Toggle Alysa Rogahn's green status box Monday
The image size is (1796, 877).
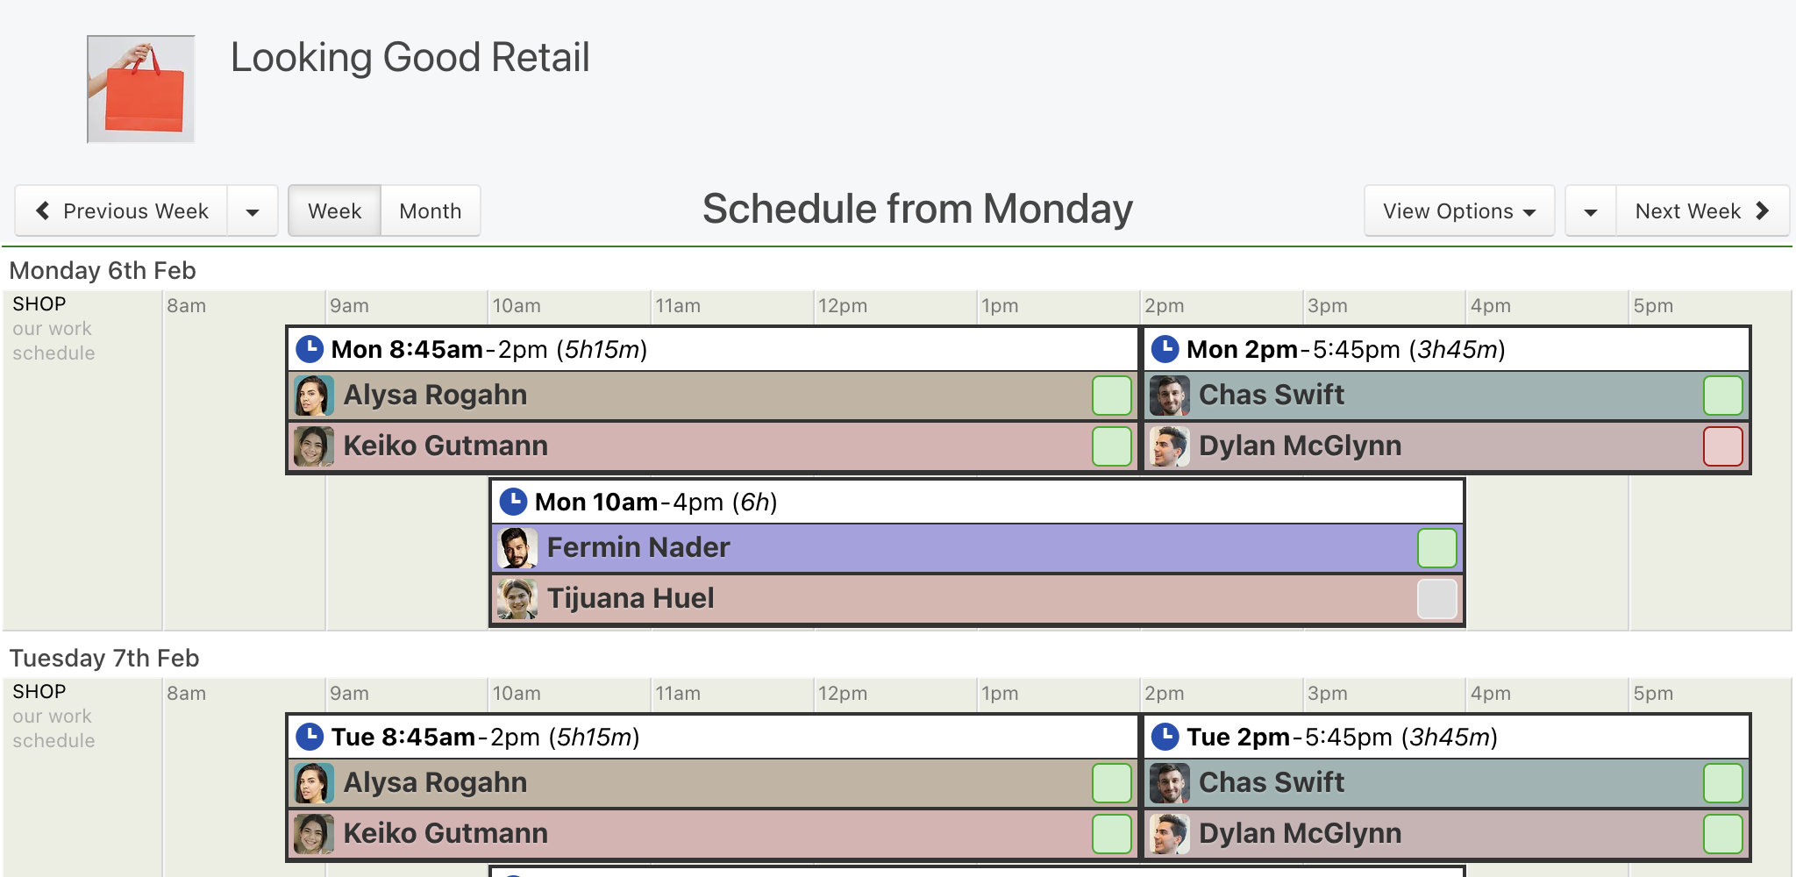pyautogui.click(x=1112, y=396)
